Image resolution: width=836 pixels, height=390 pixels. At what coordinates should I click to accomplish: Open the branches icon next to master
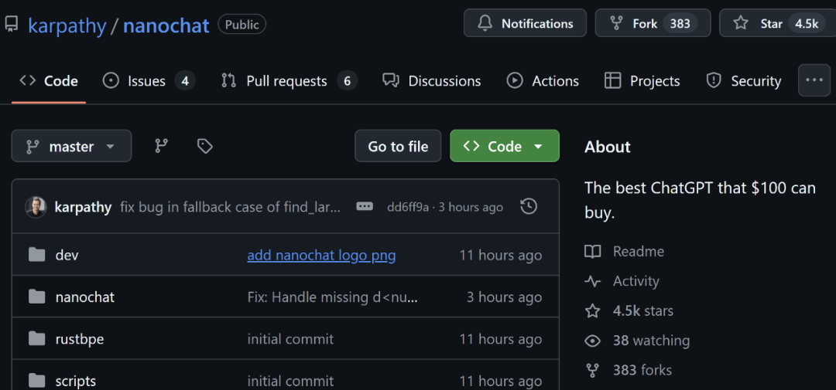[x=161, y=146]
